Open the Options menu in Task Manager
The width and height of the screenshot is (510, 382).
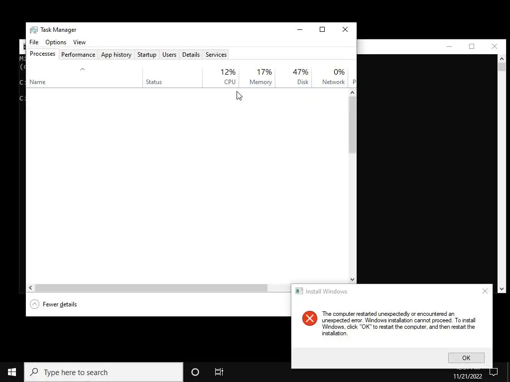(x=56, y=42)
